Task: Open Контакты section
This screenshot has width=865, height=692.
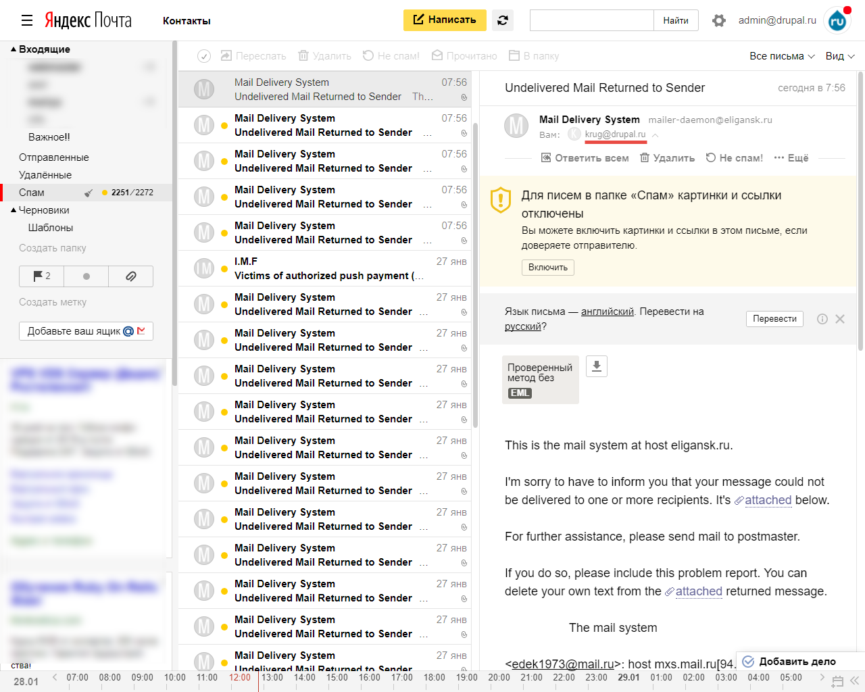Action: tap(187, 21)
